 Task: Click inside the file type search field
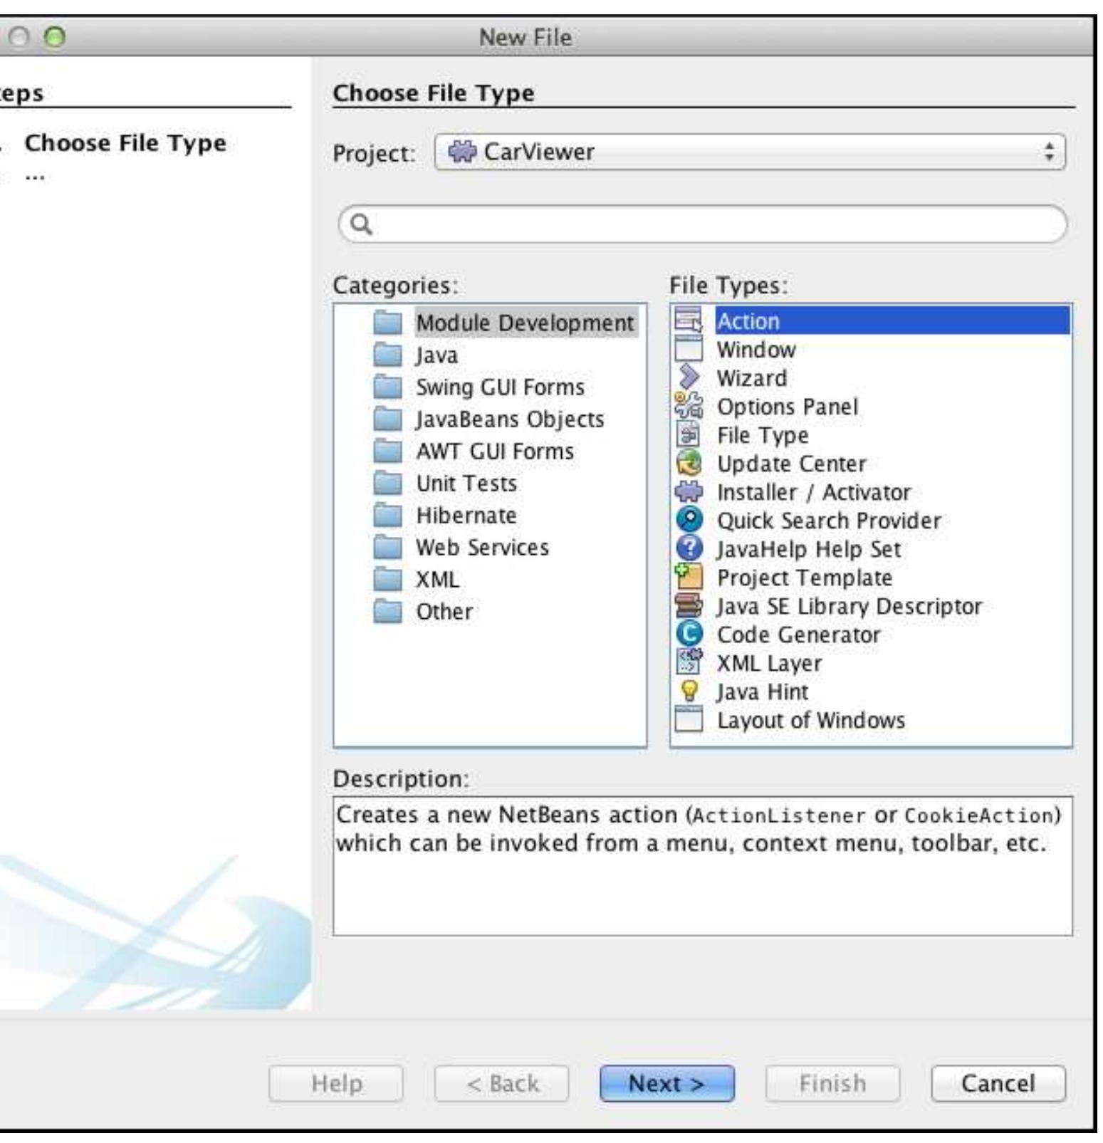click(x=703, y=224)
